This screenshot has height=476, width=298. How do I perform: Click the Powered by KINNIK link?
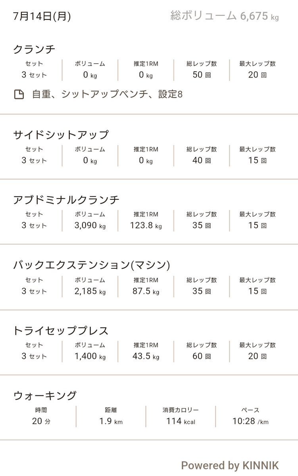(230, 465)
